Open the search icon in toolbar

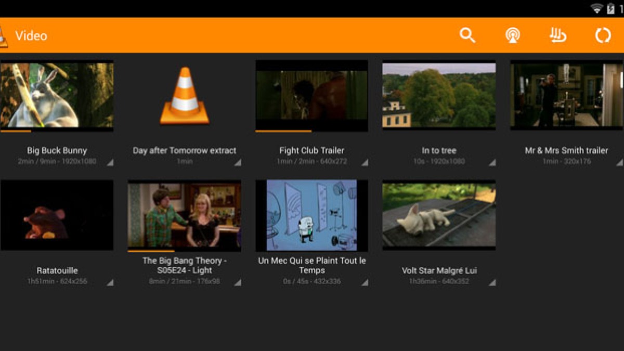coord(467,35)
